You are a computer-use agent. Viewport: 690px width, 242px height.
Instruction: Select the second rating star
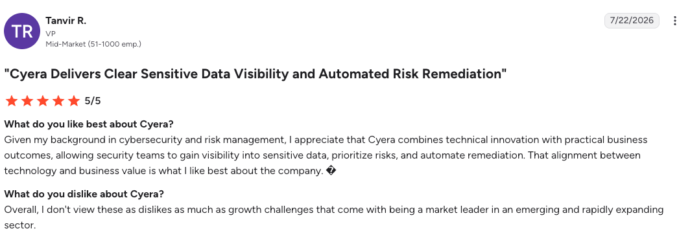(27, 102)
